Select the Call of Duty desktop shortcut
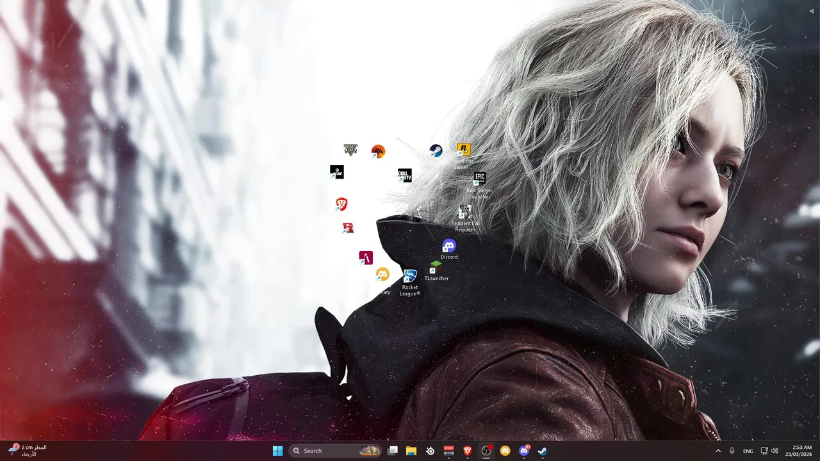This screenshot has height=461, width=820. [x=404, y=175]
